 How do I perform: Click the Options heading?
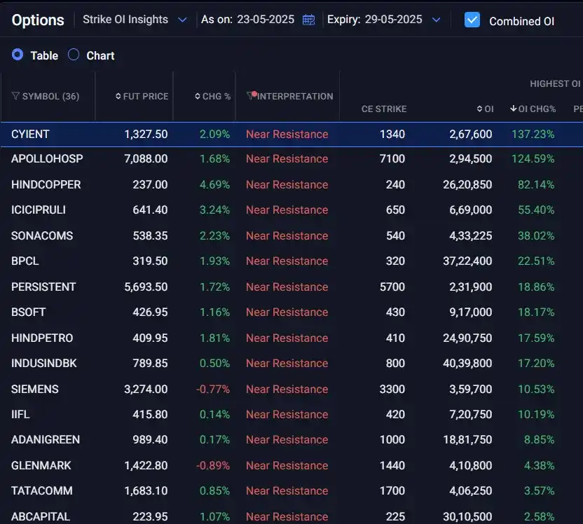click(38, 20)
